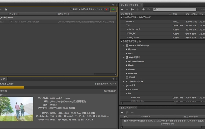Open output file path 0414_naあり_1.mpg link
The height and width of the screenshot is (129, 205).
pyautogui.click(x=86, y=22)
